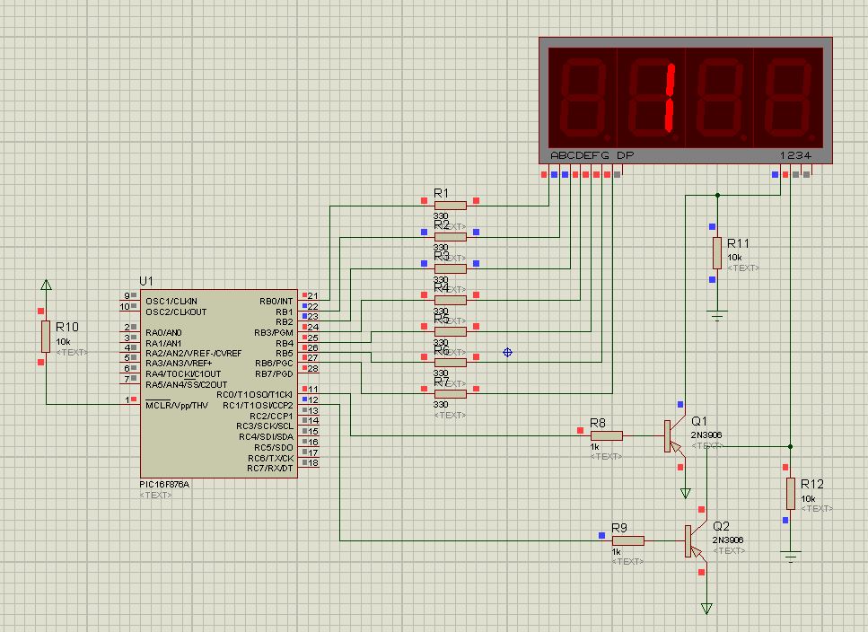Click pin number 18 on U1
Viewport: 868px width, 632px height.
[x=312, y=463]
